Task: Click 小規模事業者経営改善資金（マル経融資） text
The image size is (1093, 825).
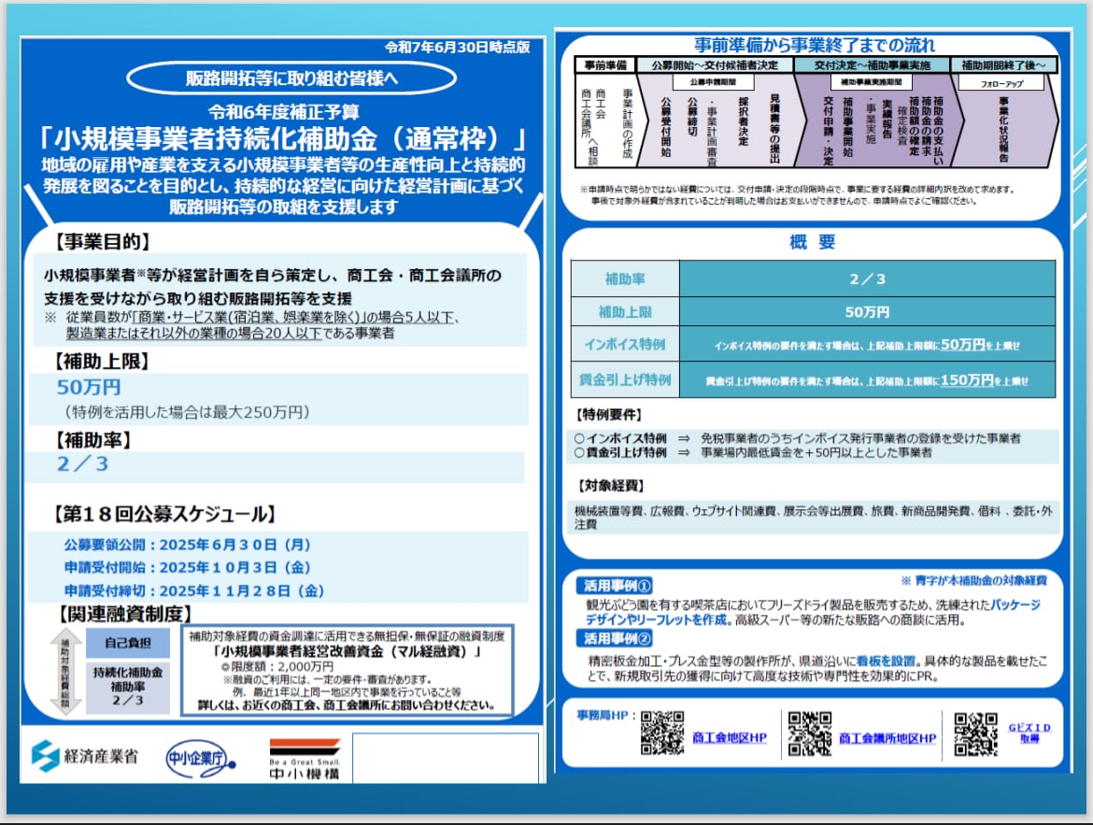Action: [x=348, y=651]
